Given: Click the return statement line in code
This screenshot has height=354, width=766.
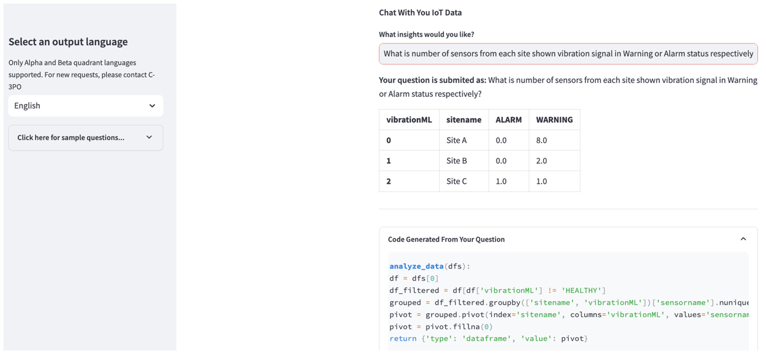Looking at the screenshot, I should (x=488, y=338).
